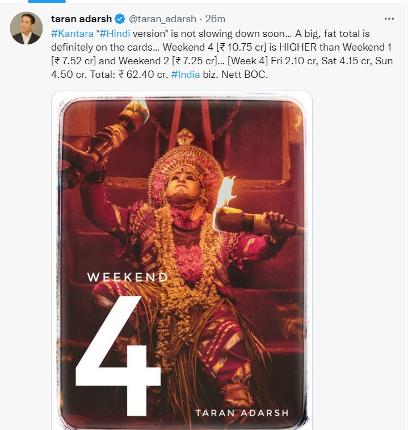
Task: Open taran adarsh's profile picture
Action: pyautogui.click(x=26, y=28)
